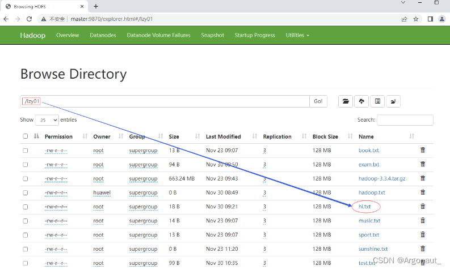Delete hadoop.txt with its trash icon
The height and width of the screenshot is (270, 450).
coord(423,192)
